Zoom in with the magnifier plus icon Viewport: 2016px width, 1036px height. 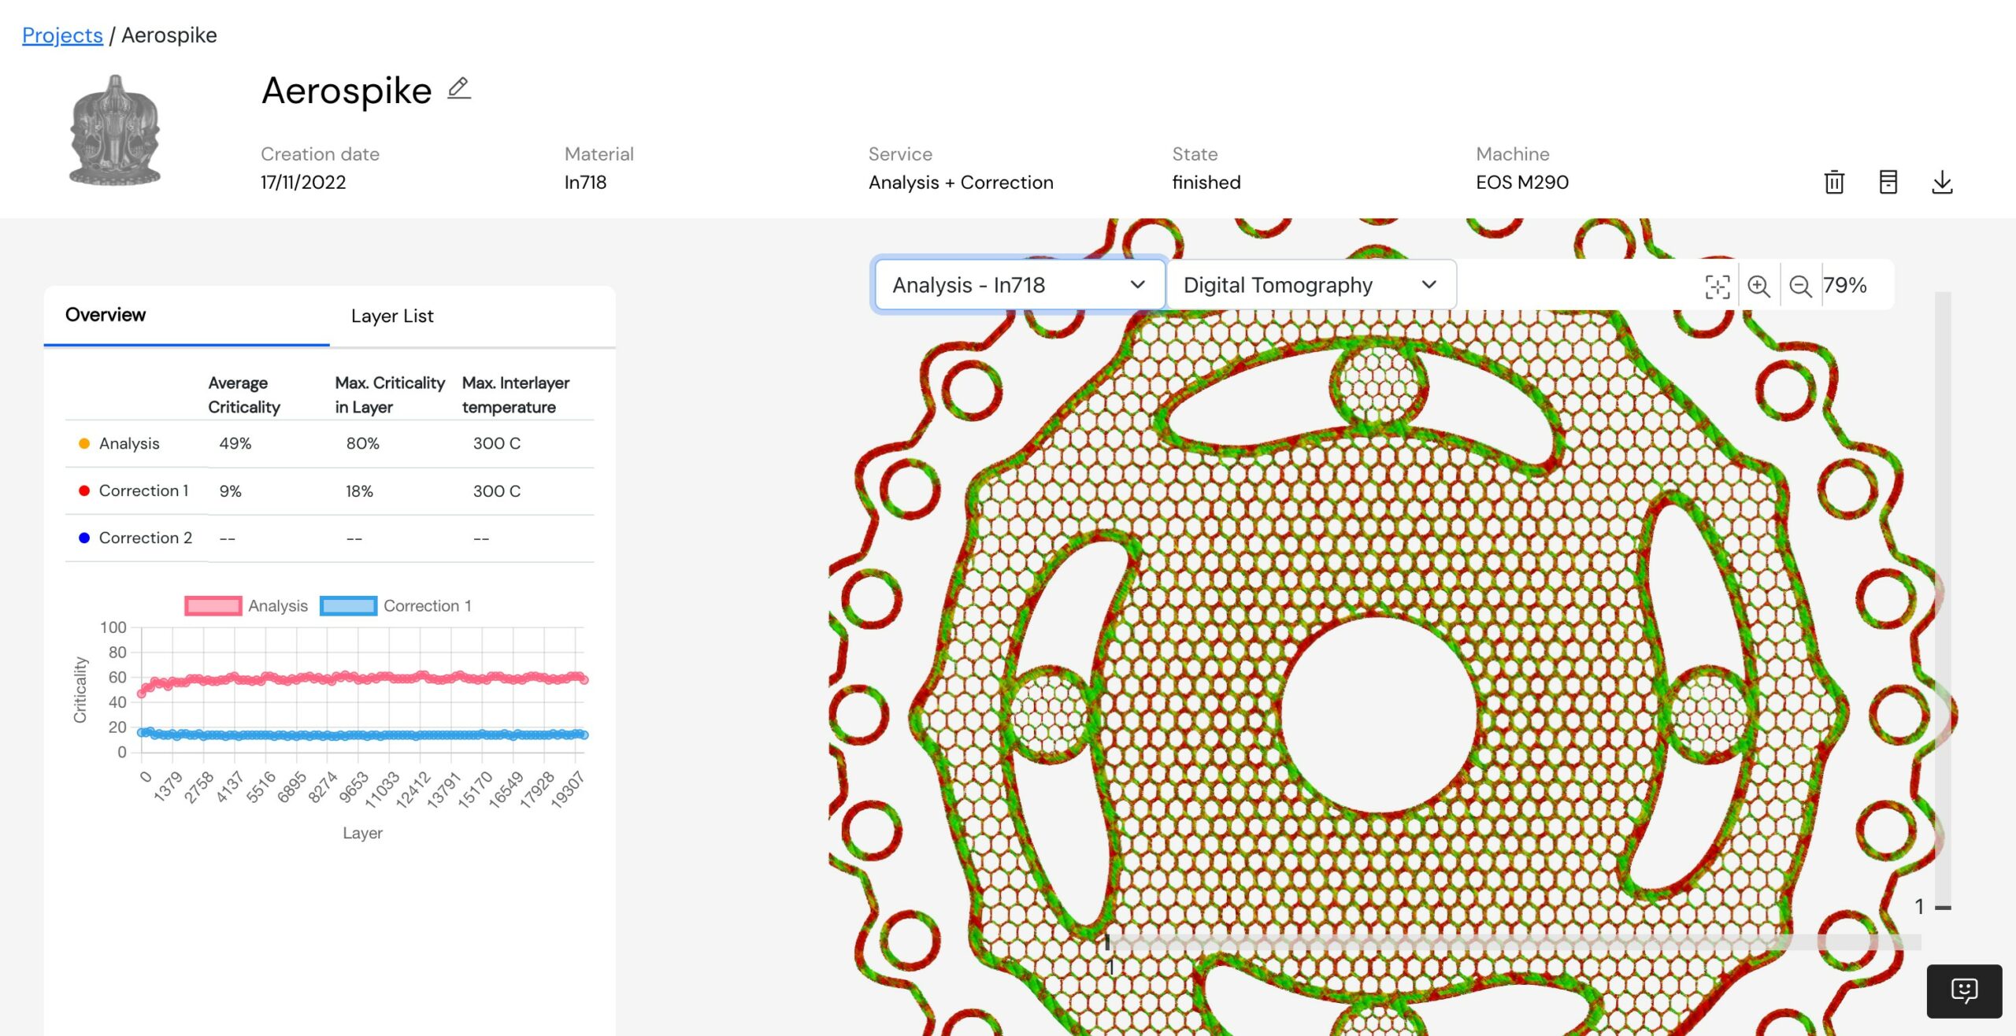coord(1758,286)
